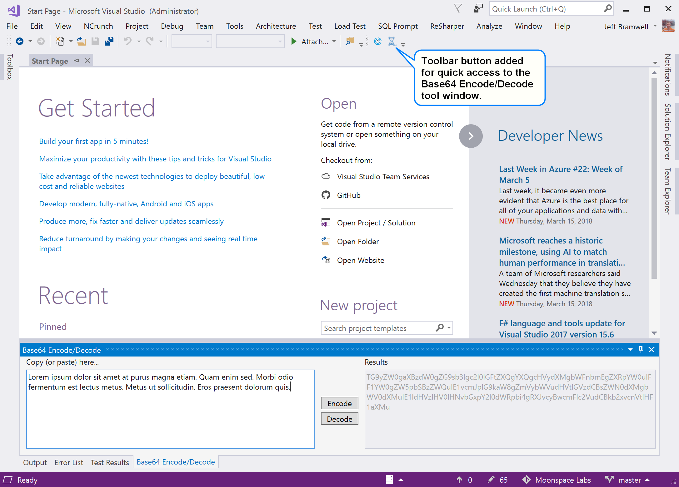Click inside the 'Copy (or paste) here...' text box

(x=170, y=409)
